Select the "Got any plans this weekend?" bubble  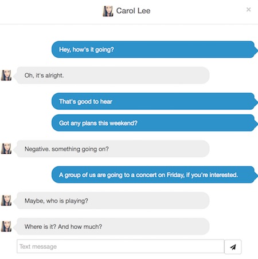[x=154, y=123]
